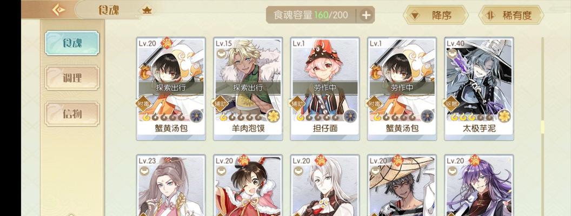Toggle minus marker on 太极芋泥 card
The width and height of the screenshot is (571, 216).
[x=452, y=53]
